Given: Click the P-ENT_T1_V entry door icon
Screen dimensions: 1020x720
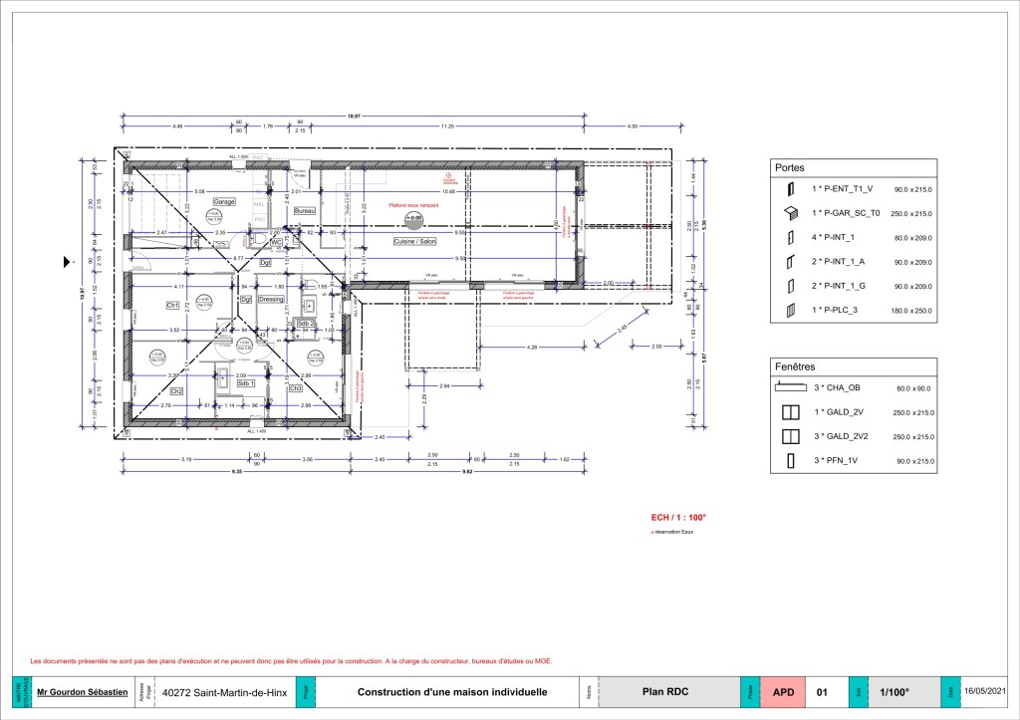Looking at the screenshot, I should pyautogui.click(x=790, y=188).
